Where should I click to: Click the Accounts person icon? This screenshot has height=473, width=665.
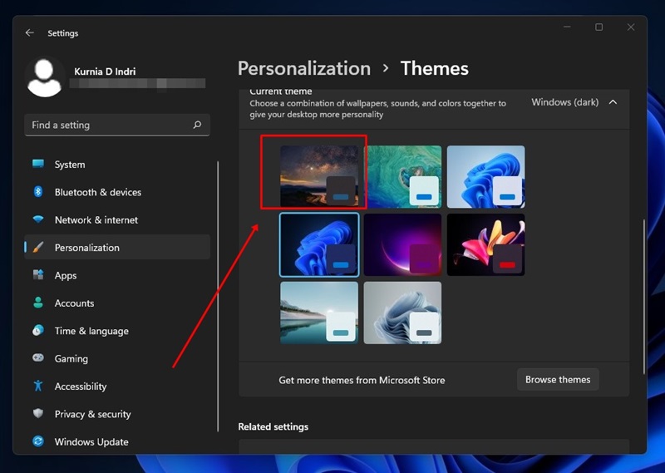coord(38,303)
